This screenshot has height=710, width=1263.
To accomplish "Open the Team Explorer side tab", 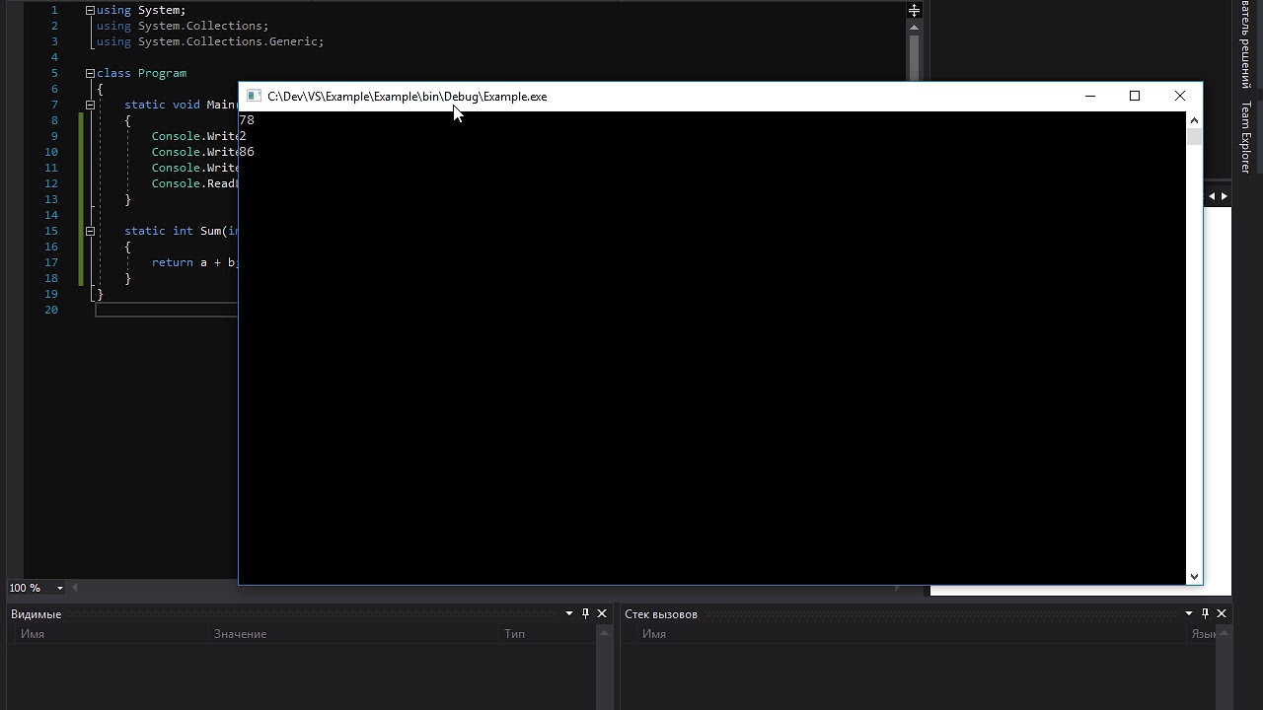I will click(1246, 137).
